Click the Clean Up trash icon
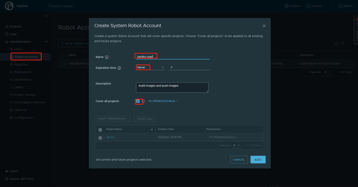This screenshot has width=358, height=187. point(11,110)
